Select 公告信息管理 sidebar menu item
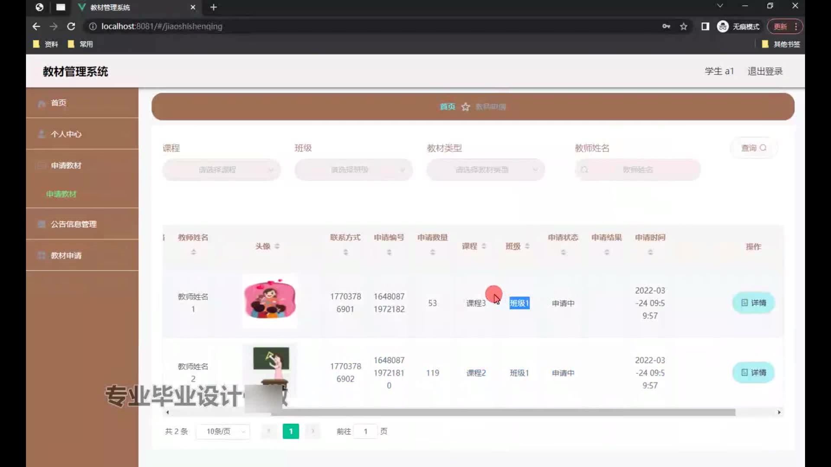 click(74, 224)
